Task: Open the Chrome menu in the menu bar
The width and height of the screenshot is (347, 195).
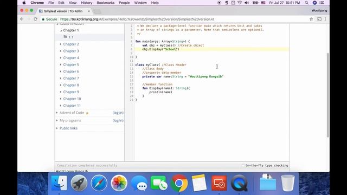Action: click(x=37, y=3)
